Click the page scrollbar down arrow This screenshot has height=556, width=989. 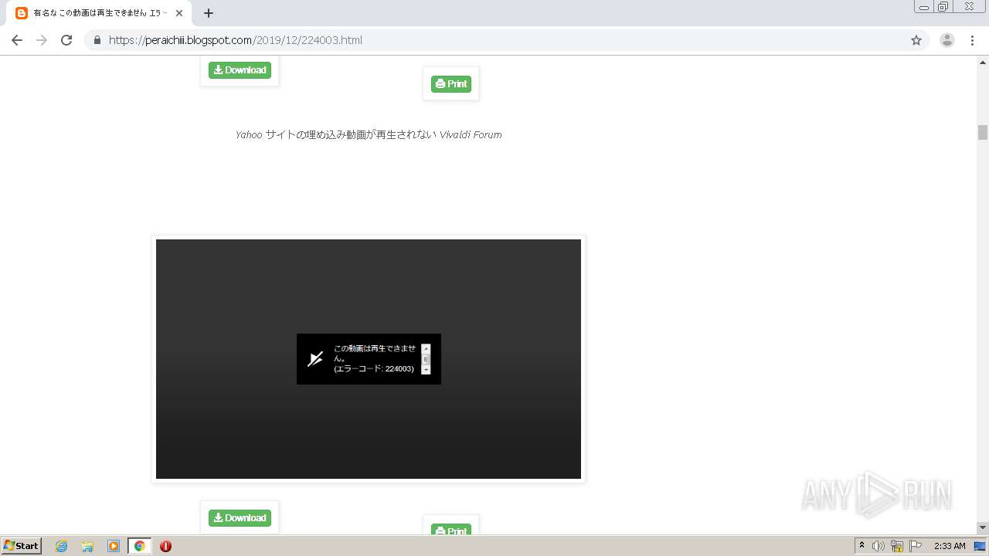(983, 527)
